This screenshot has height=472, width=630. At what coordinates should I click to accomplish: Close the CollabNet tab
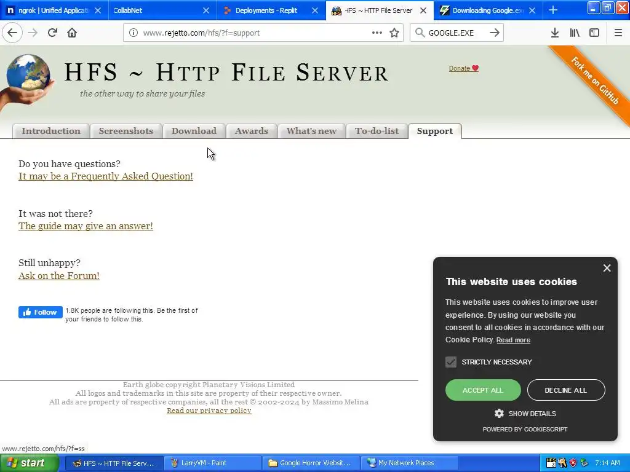click(x=205, y=10)
